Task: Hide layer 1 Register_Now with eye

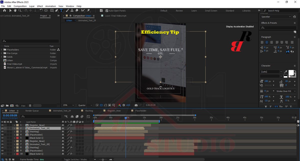Action: click(x=2, y=125)
